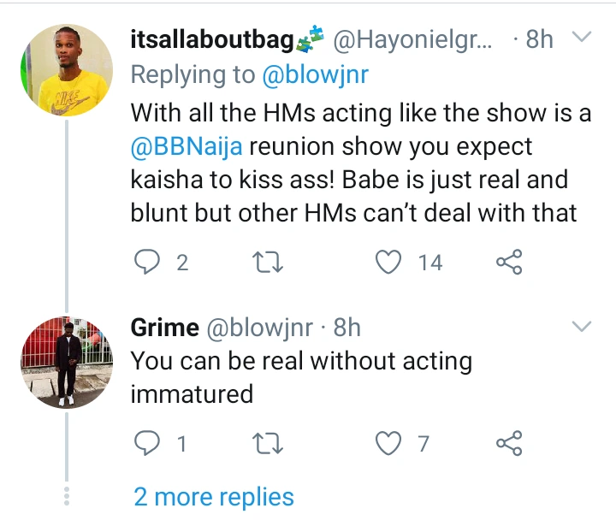Open Grime display name profile

[x=165, y=327]
